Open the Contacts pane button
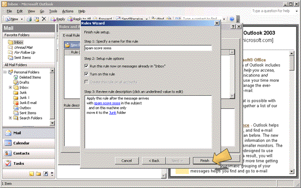Image resolution: width=301 pixels, height=188 pixels. click(x=29, y=153)
